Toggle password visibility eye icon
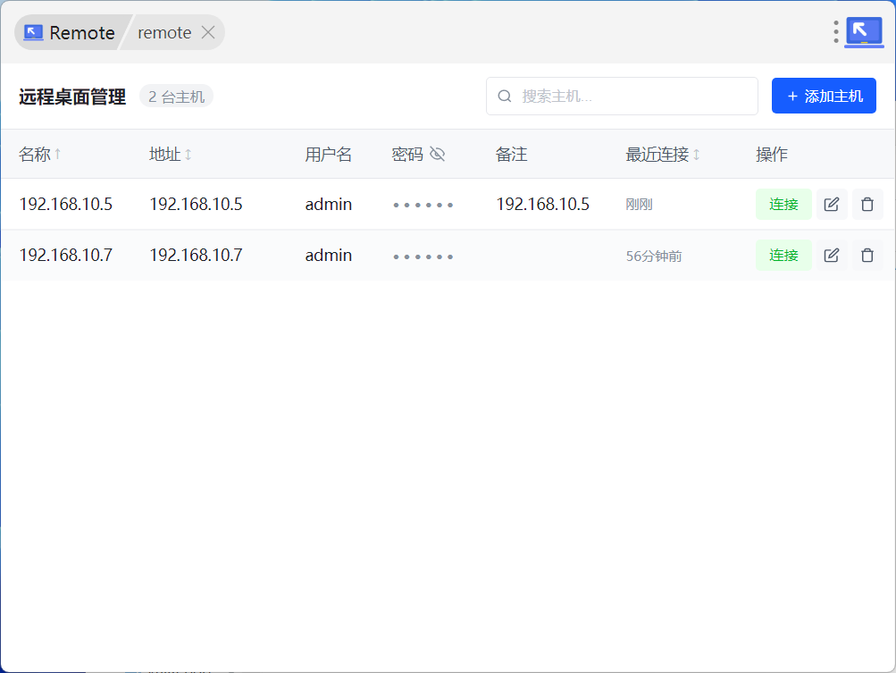Image resolution: width=896 pixels, height=673 pixels. click(437, 155)
